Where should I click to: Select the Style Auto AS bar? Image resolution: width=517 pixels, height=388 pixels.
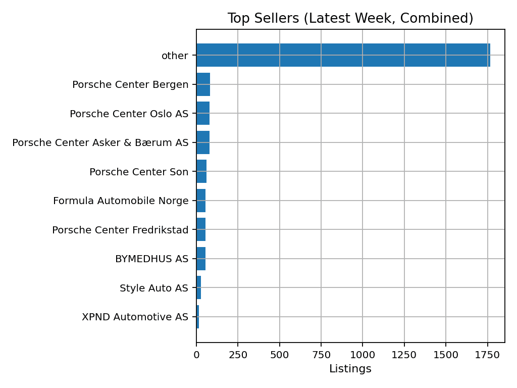click(x=199, y=287)
